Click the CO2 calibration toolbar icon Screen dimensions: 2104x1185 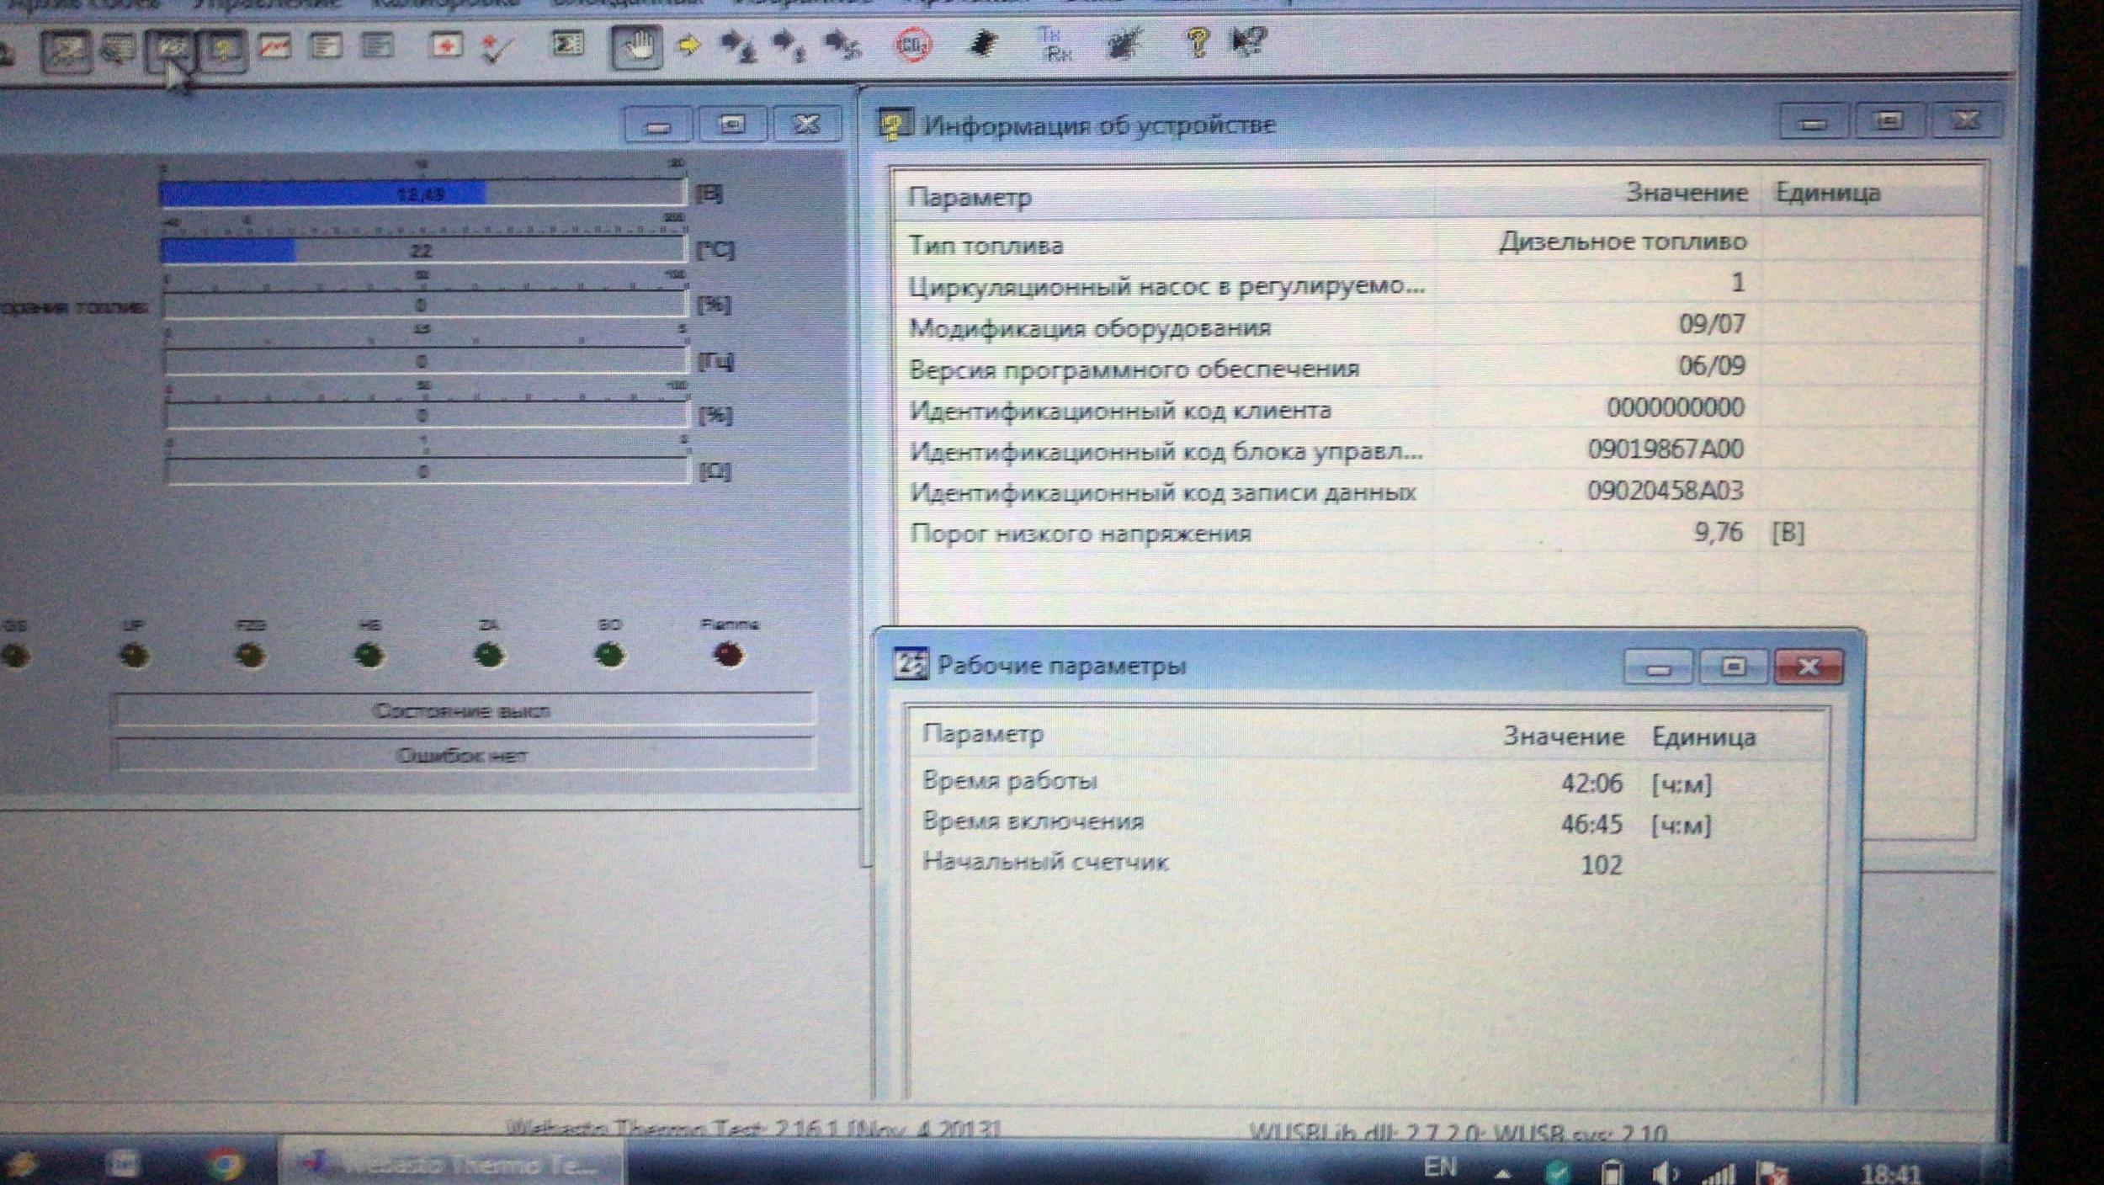[912, 44]
